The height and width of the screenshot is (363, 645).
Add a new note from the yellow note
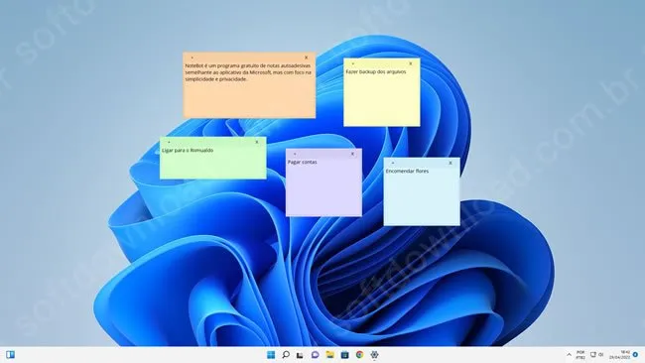tap(352, 63)
